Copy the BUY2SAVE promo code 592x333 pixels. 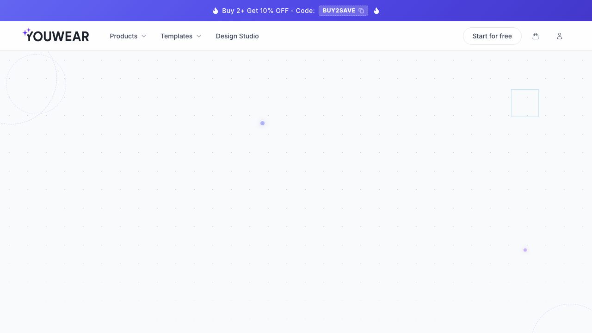(x=361, y=11)
